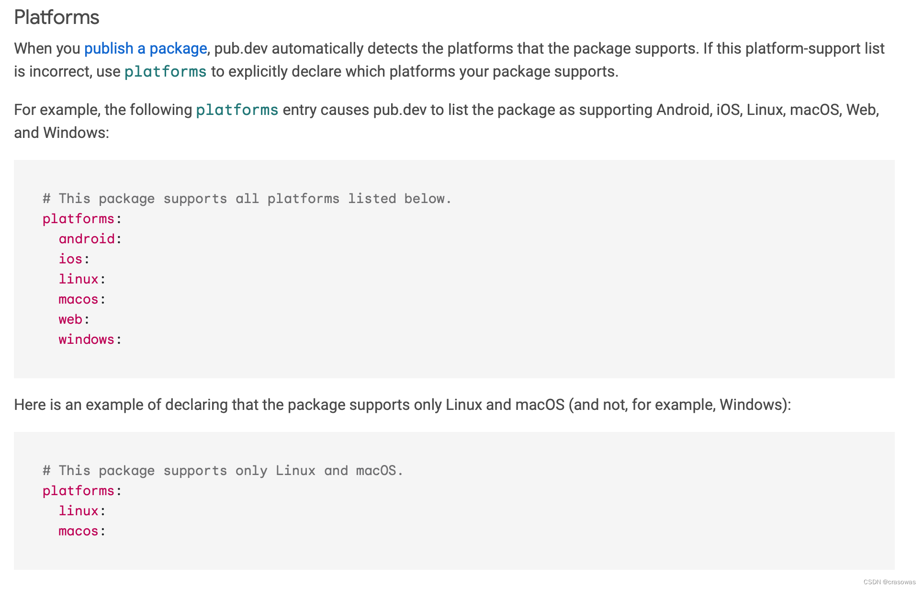
Task: Click 'platforms' code in 'For example' sentence
Action: [237, 110]
